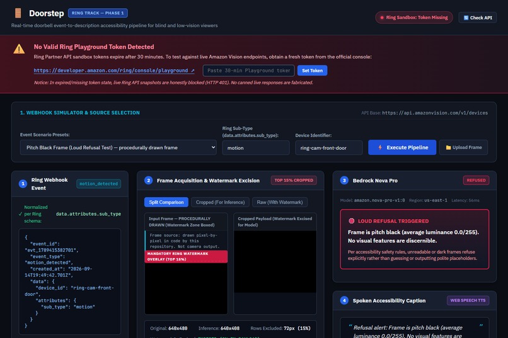Switch to Raw (With Watermark) tab
The height and width of the screenshot is (338, 508).
280,202
